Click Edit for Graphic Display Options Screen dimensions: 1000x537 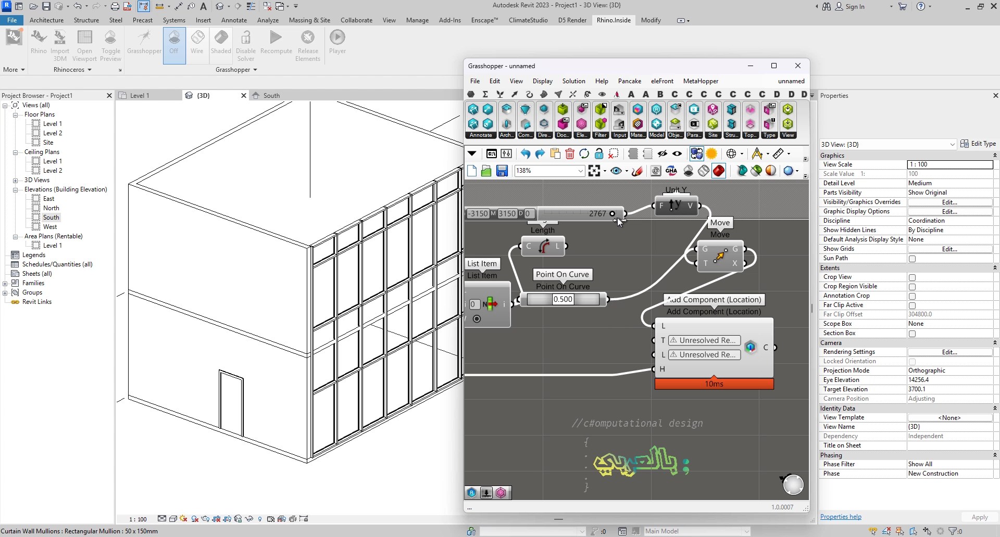[x=950, y=211]
